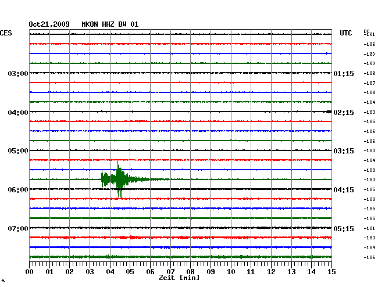Click the 14 minute axis label
The height and width of the screenshot is (287, 378).
[x=311, y=271]
